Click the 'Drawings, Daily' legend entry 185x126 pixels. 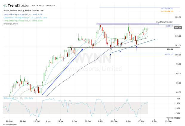[10, 24]
